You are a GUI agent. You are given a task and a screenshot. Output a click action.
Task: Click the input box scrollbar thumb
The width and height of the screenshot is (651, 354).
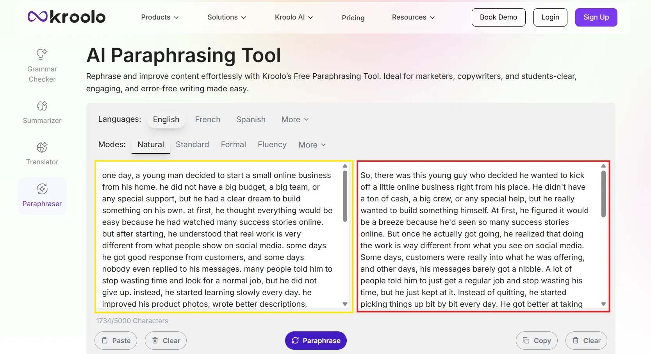click(x=345, y=196)
